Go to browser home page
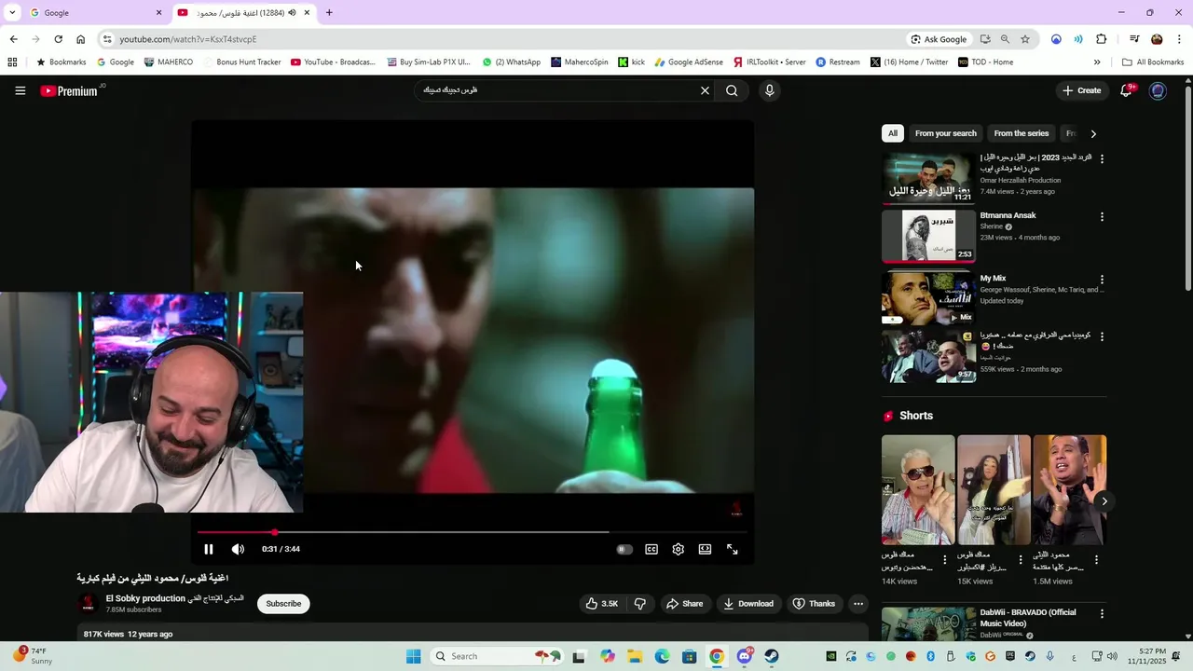 (80, 39)
